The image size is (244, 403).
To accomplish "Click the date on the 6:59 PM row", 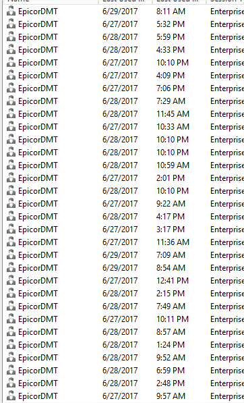I will tap(120, 371).
